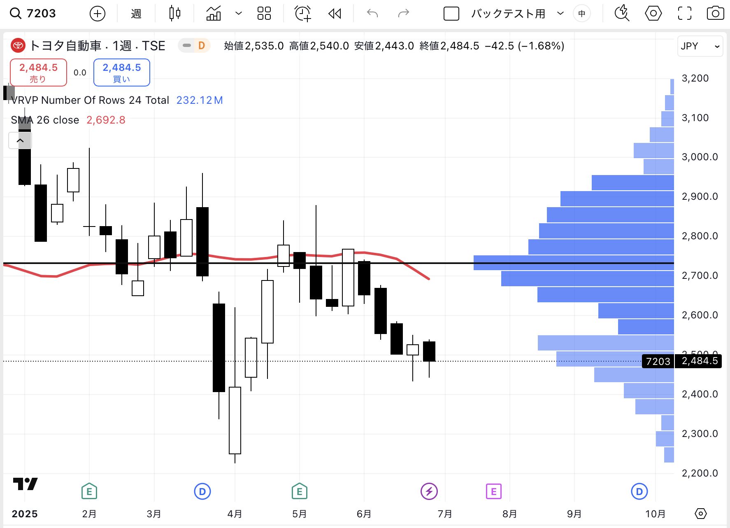730x528 pixels.
Task: Click the 0.0 spread value
Action: (80, 72)
